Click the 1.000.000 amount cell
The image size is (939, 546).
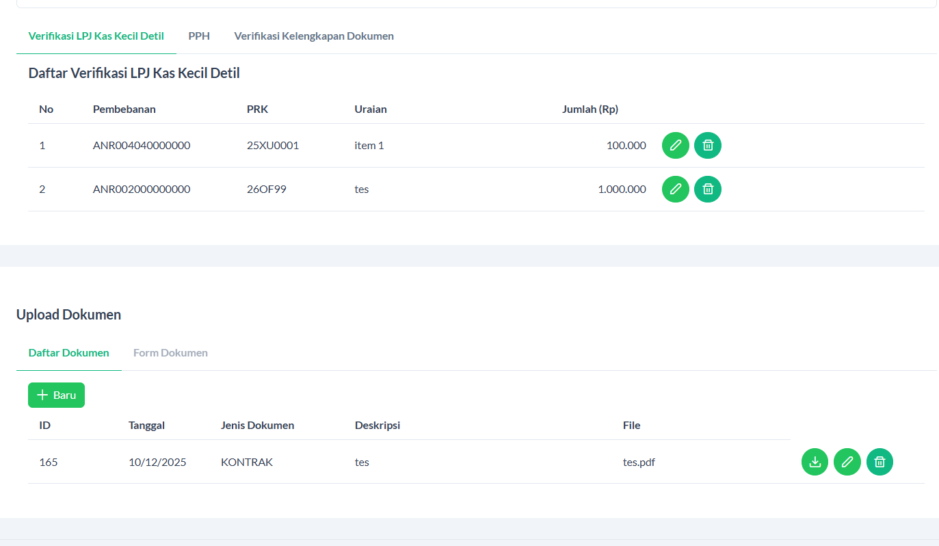click(x=622, y=189)
